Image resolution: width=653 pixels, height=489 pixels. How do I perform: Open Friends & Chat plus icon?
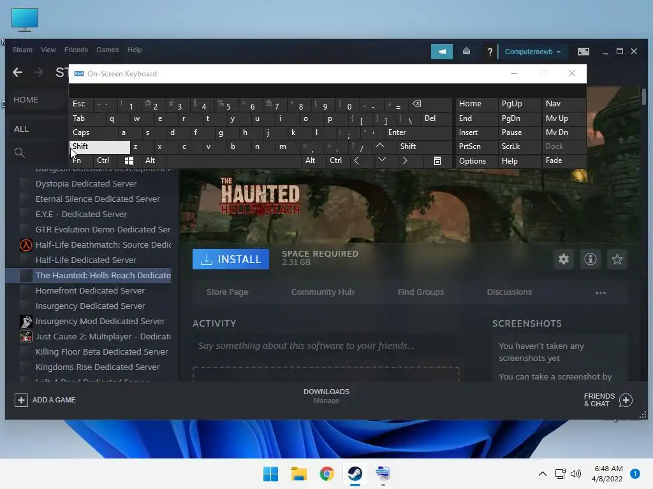[626, 400]
